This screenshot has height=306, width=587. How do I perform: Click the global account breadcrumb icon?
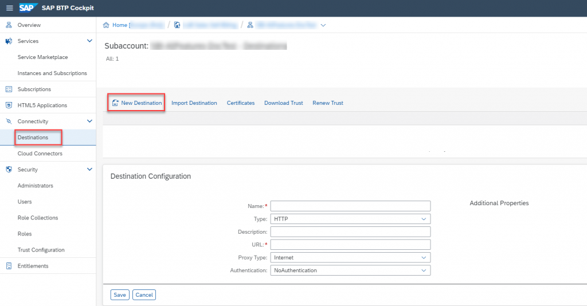(x=177, y=25)
